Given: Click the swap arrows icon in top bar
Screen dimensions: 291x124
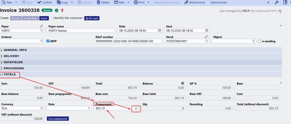Looking at the screenshot, I should tap(268, 2).
